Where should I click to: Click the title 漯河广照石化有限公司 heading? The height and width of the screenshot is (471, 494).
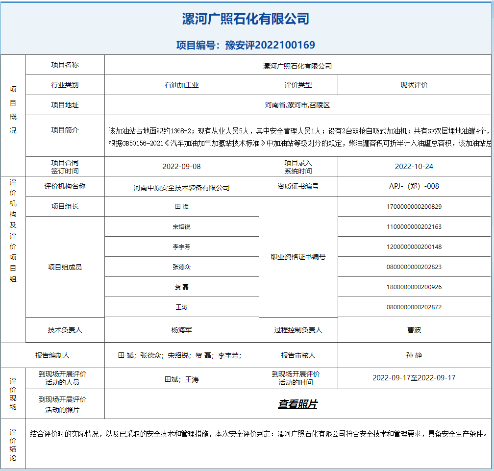pyautogui.click(x=246, y=19)
